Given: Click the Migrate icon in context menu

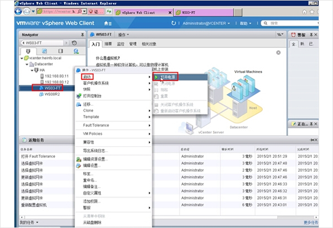Looking at the screenshot, I should (79, 104).
